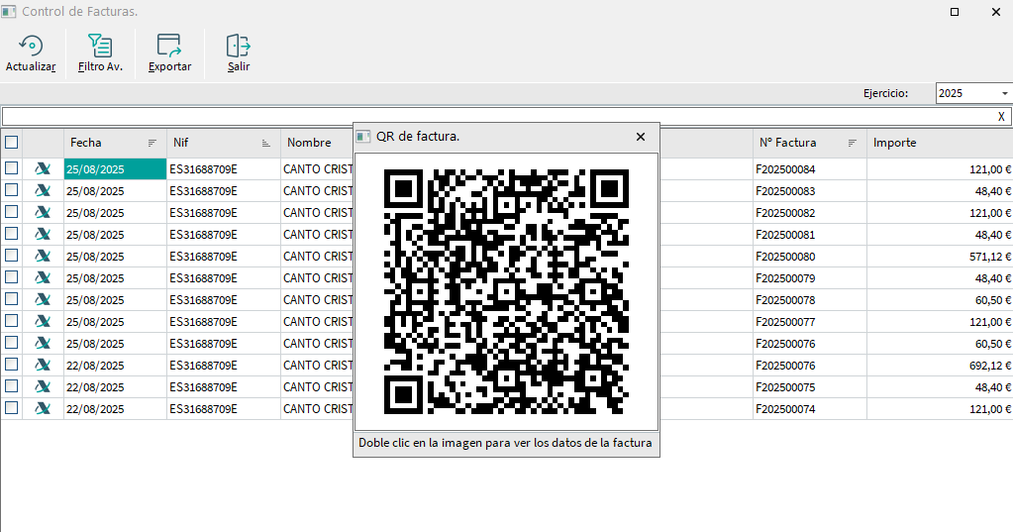
Task: Open the Ejercicio year dropdown
Action: tap(1004, 93)
